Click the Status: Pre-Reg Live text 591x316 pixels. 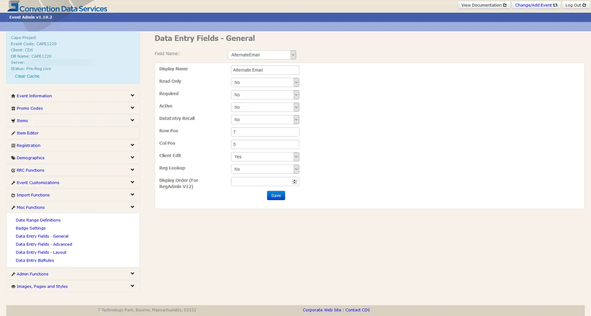31,69
